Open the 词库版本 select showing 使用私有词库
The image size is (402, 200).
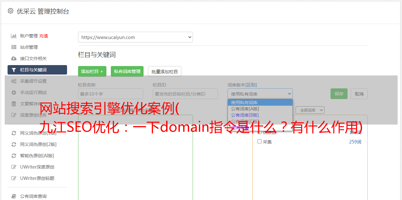coord(260,94)
